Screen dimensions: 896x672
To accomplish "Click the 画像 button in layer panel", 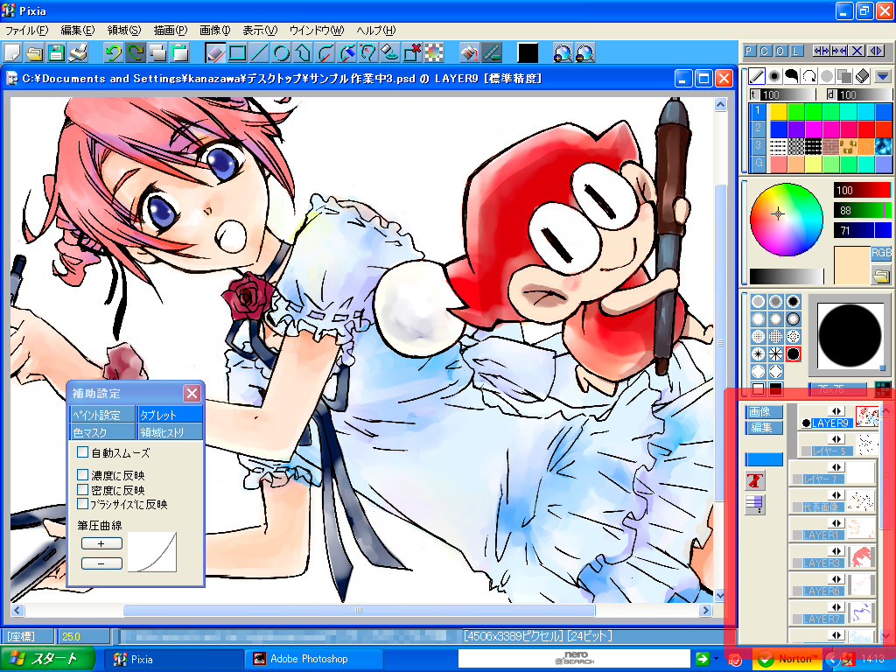I will click(x=764, y=411).
